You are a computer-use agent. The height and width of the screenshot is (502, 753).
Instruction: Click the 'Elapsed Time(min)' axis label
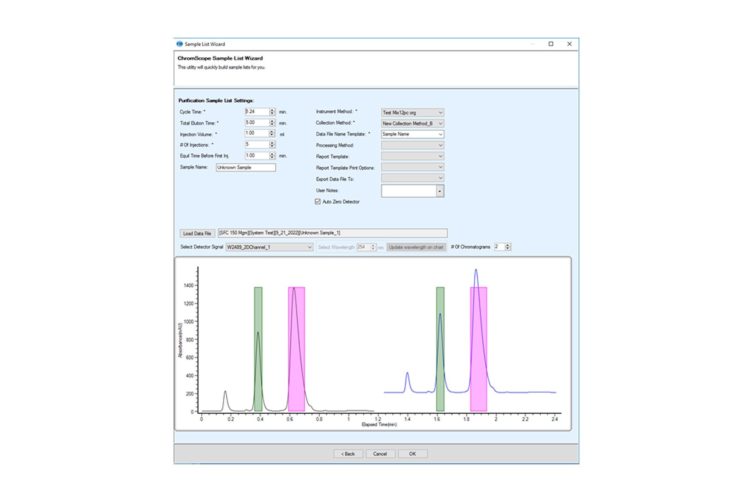click(379, 425)
